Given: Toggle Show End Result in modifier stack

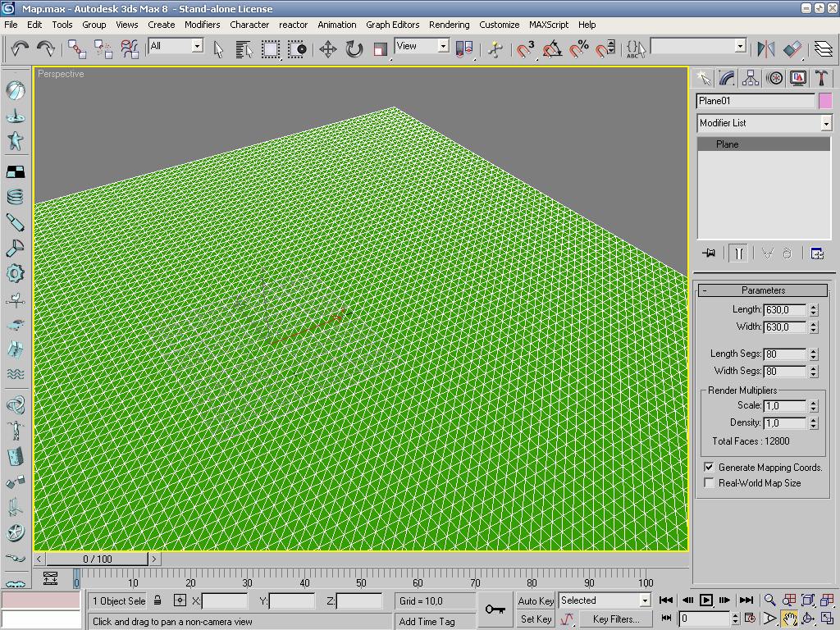Looking at the screenshot, I should tap(738, 253).
